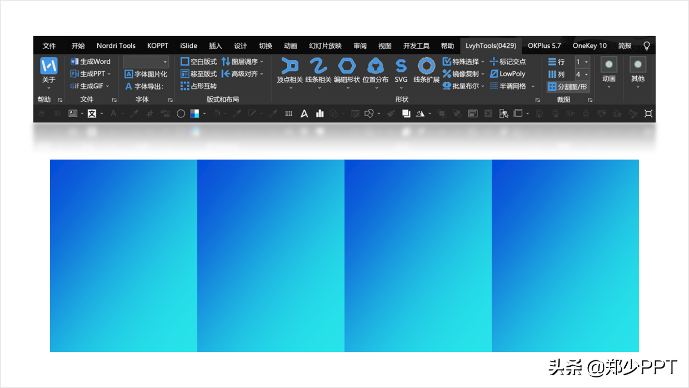Screen dimensions: 689x388
Task: Select 空白版式 blank layout
Action: click(199, 62)
